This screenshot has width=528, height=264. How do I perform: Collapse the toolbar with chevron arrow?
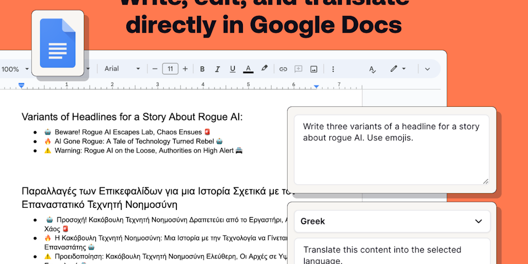427,69
